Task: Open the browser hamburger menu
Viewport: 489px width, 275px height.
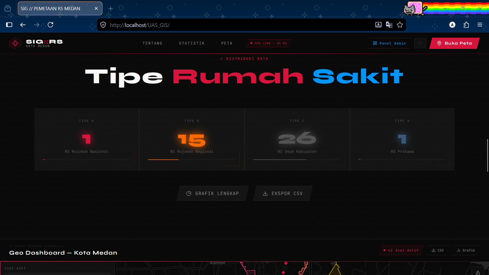Action: tap(480, 25)
